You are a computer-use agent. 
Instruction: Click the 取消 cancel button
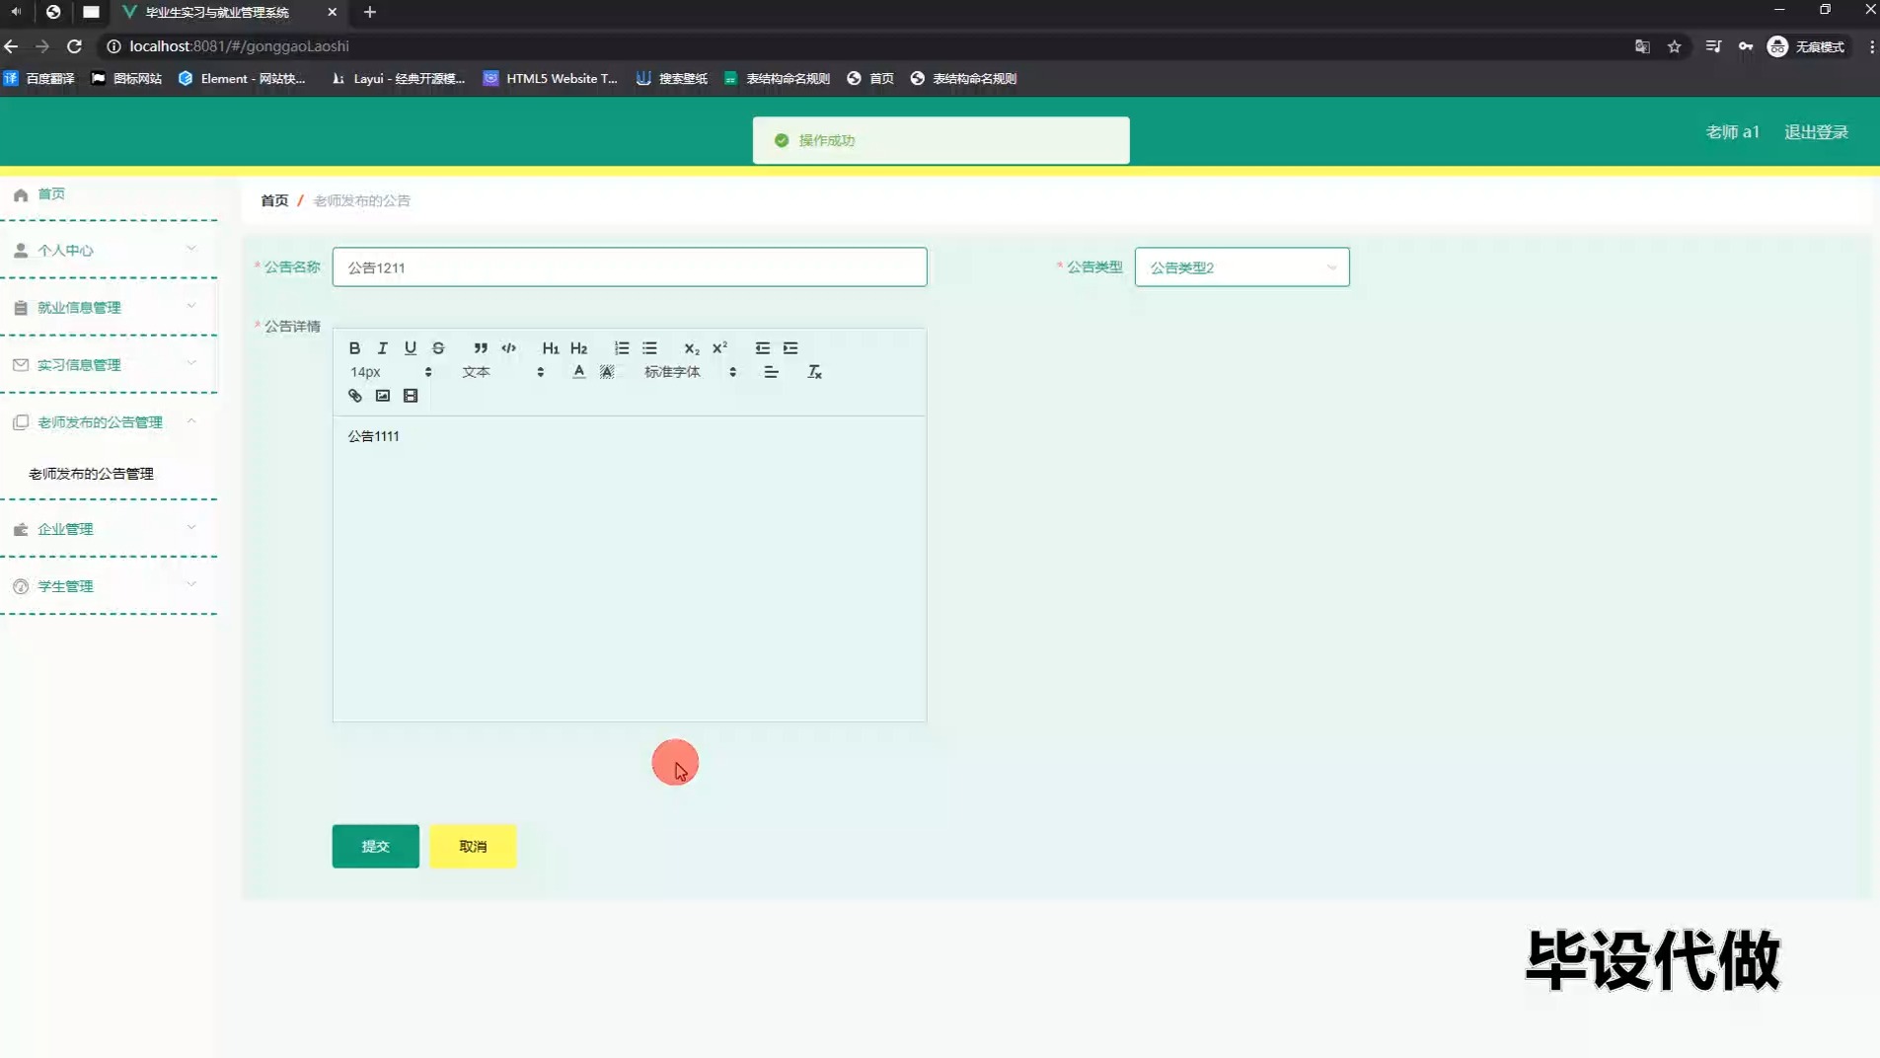point(473,846)
